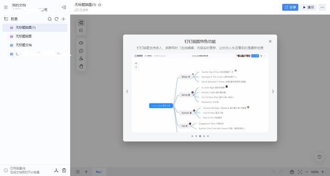Add a new item to 目录
330x176 pixels.
click(x=63, y=19)
